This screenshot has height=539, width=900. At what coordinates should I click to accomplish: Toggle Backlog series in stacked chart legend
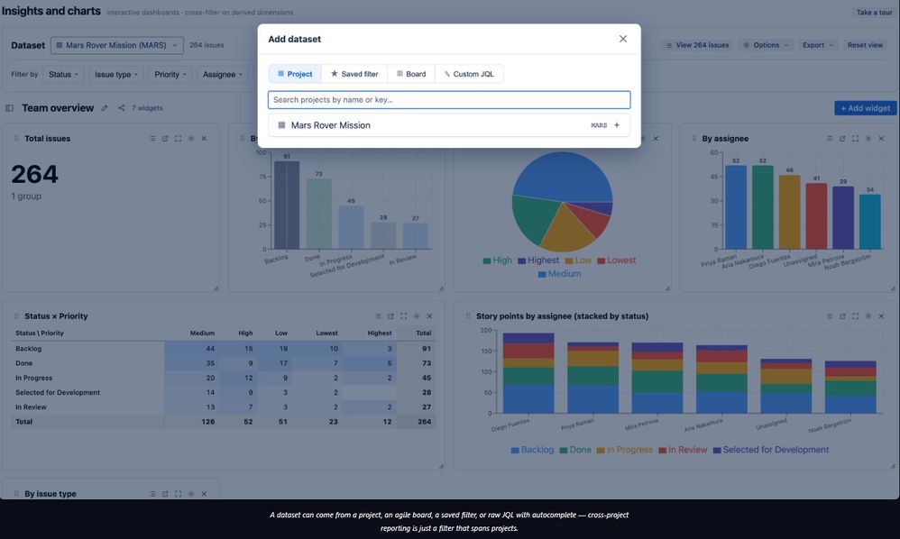[533, 450]
